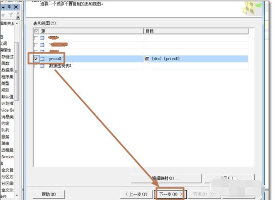Close the Object Explorer panel with its X
The image size is (275, 200).
click(16, 7)
